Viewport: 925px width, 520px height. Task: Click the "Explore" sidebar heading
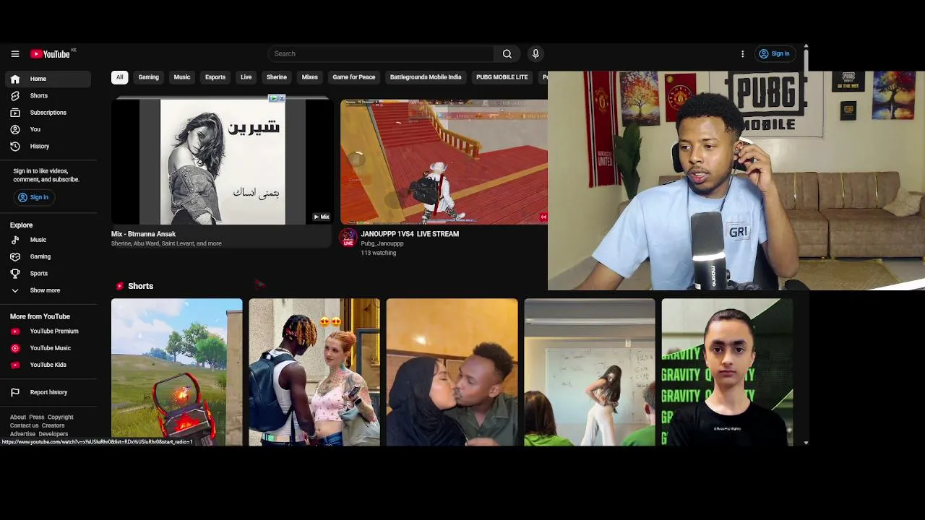(x=22, y=225)
